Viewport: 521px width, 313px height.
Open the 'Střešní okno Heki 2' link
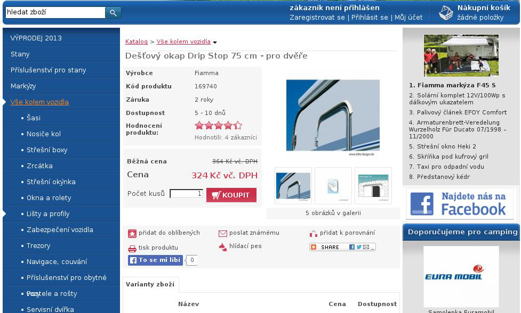(x=443, y=146)
